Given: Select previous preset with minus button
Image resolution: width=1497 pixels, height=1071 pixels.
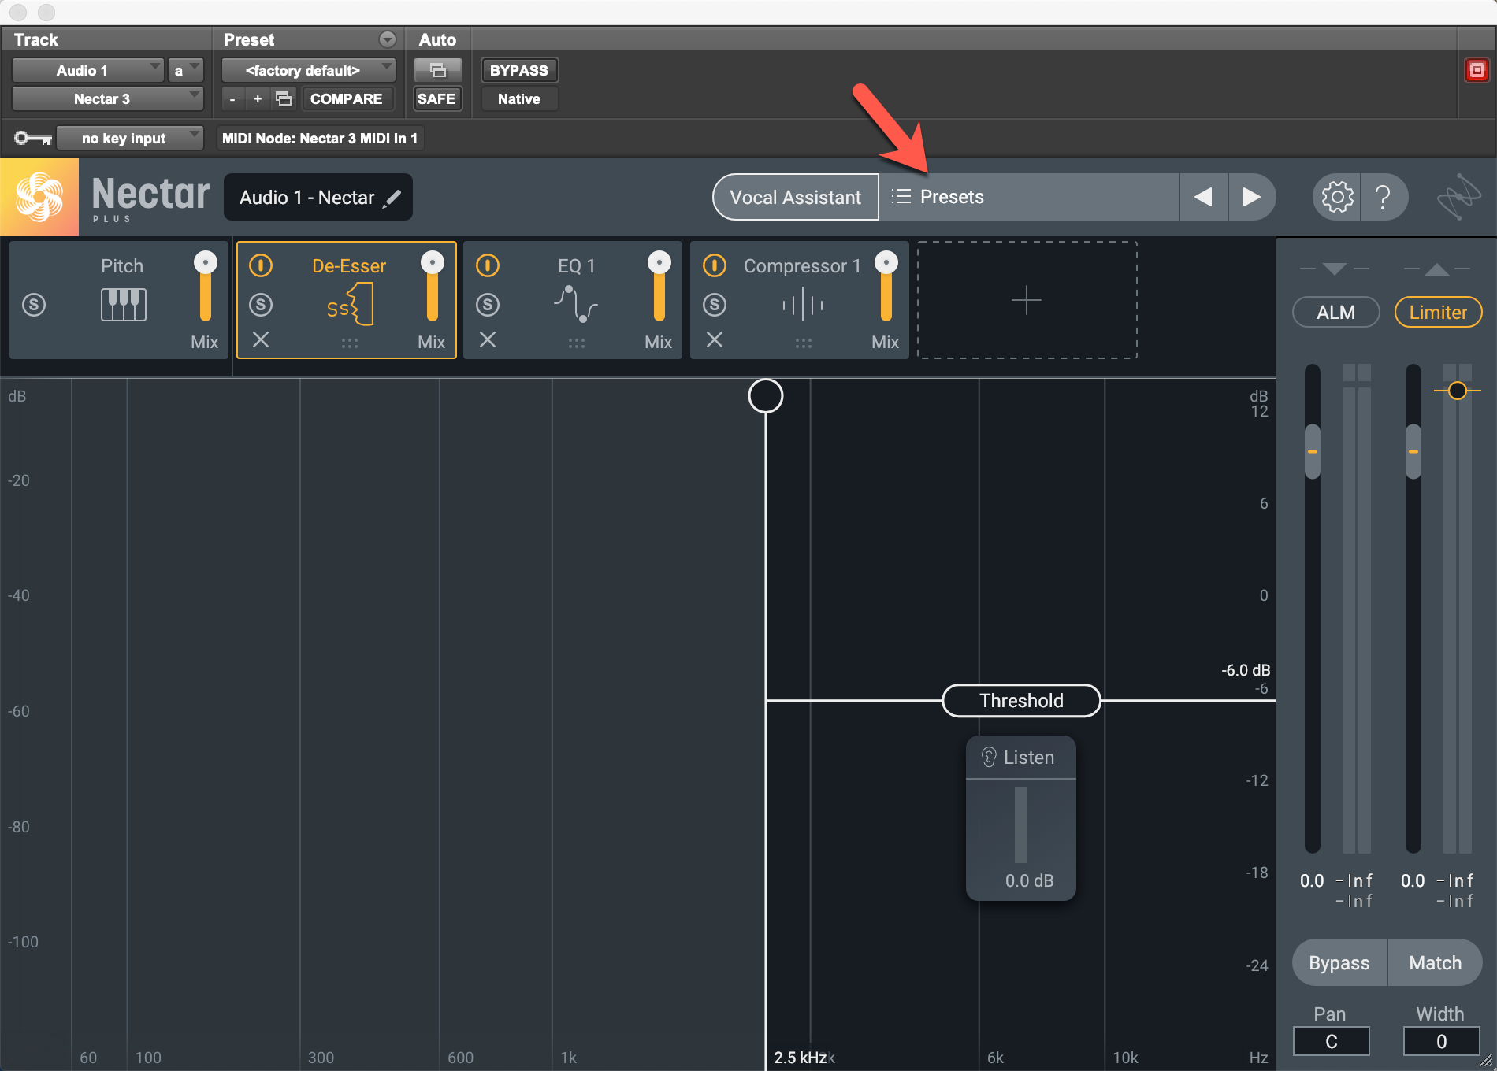Looking at the screenshot, I should tap(232, 99).
